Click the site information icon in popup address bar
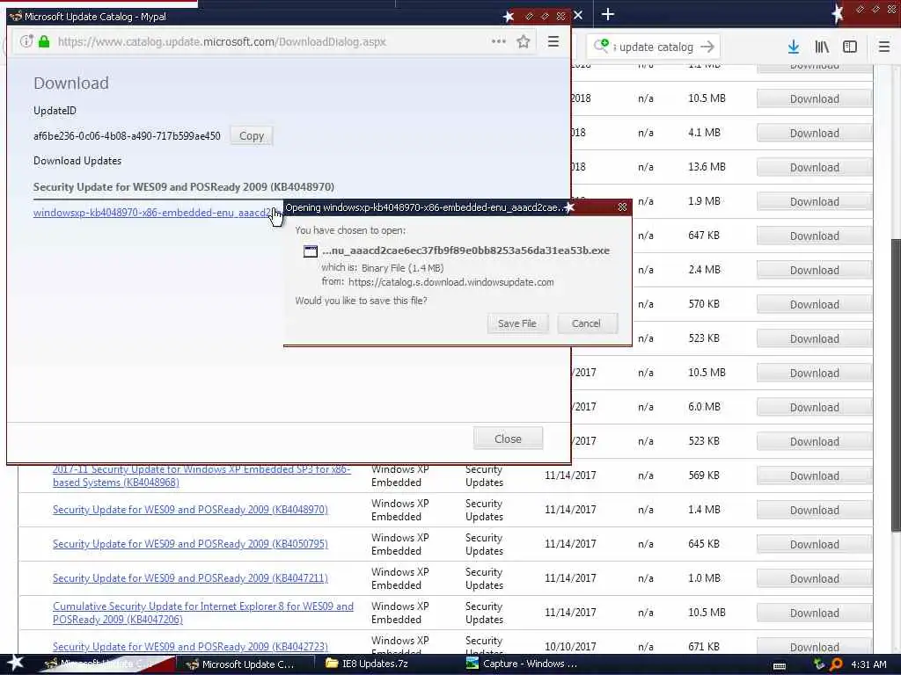Image resolution: width=901 pixels, height=675 pixels. point(26,41)
